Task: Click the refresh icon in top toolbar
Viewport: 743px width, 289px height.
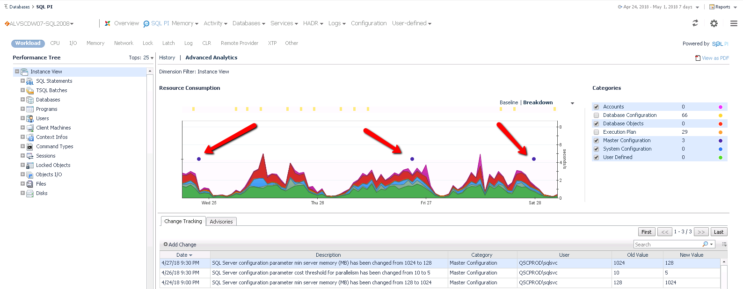Action: (695, 23)
